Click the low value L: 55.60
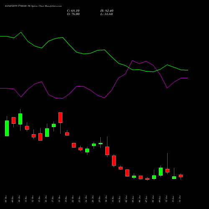The width and height of the screenshot is (209, 209). 107,14
